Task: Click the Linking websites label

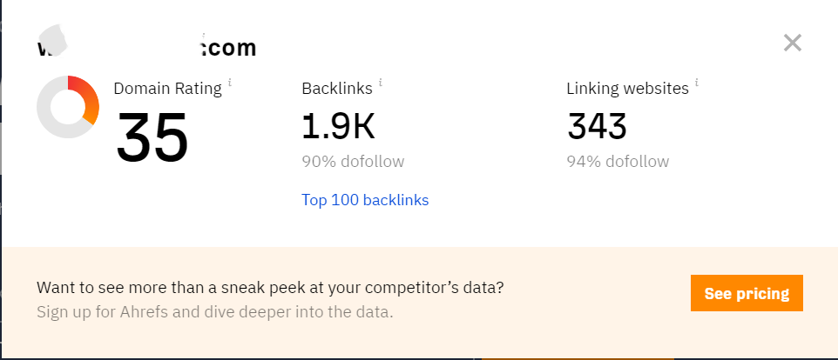Action: (x=627, y=88)
